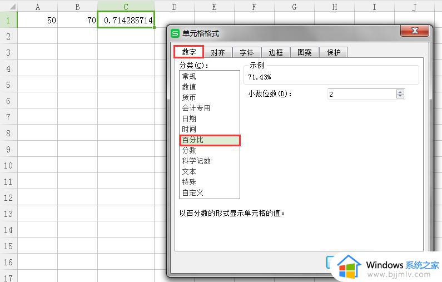Select column J header
442x282 pixels.
pos(414,7)
